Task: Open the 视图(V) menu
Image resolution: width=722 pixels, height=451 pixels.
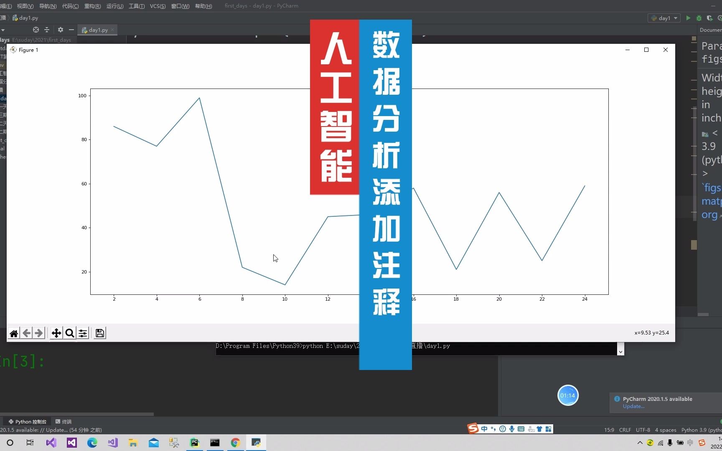Action: pyautogui.click(x=25, y=6)
